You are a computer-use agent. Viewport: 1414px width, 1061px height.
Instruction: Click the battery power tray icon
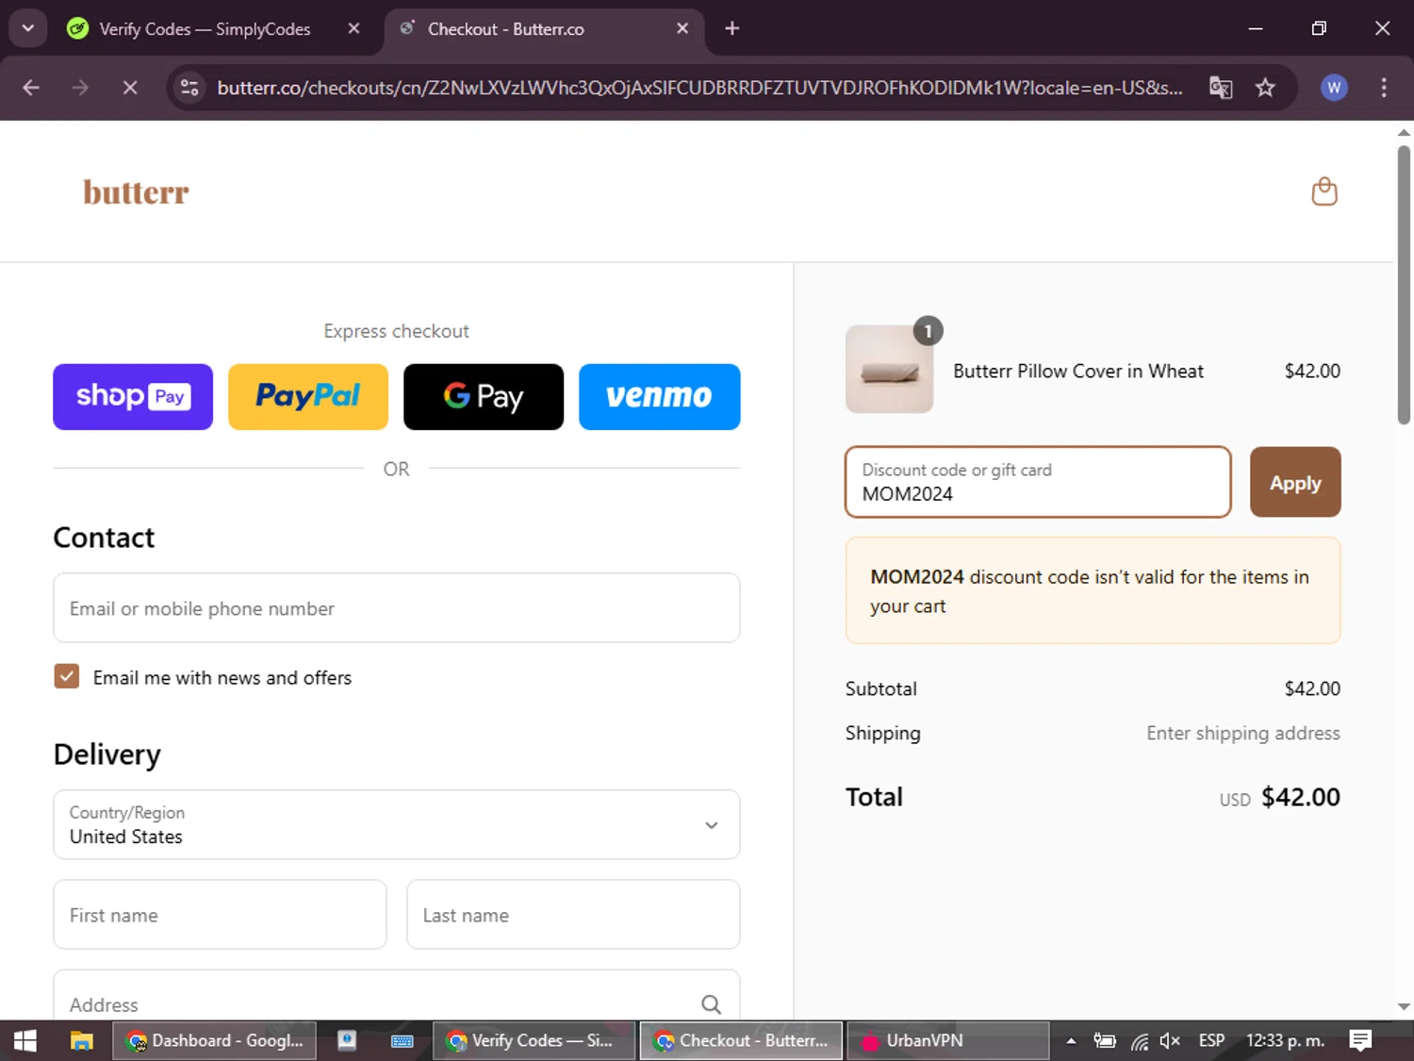tap(1105, 1041)
